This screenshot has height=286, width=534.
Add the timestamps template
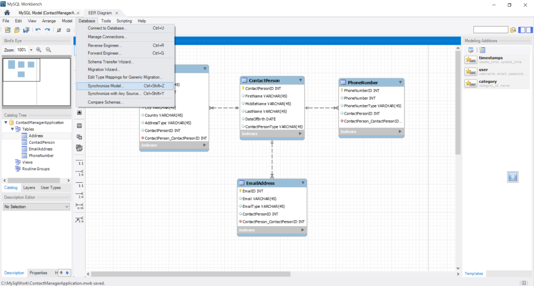(x=497, y=59)
